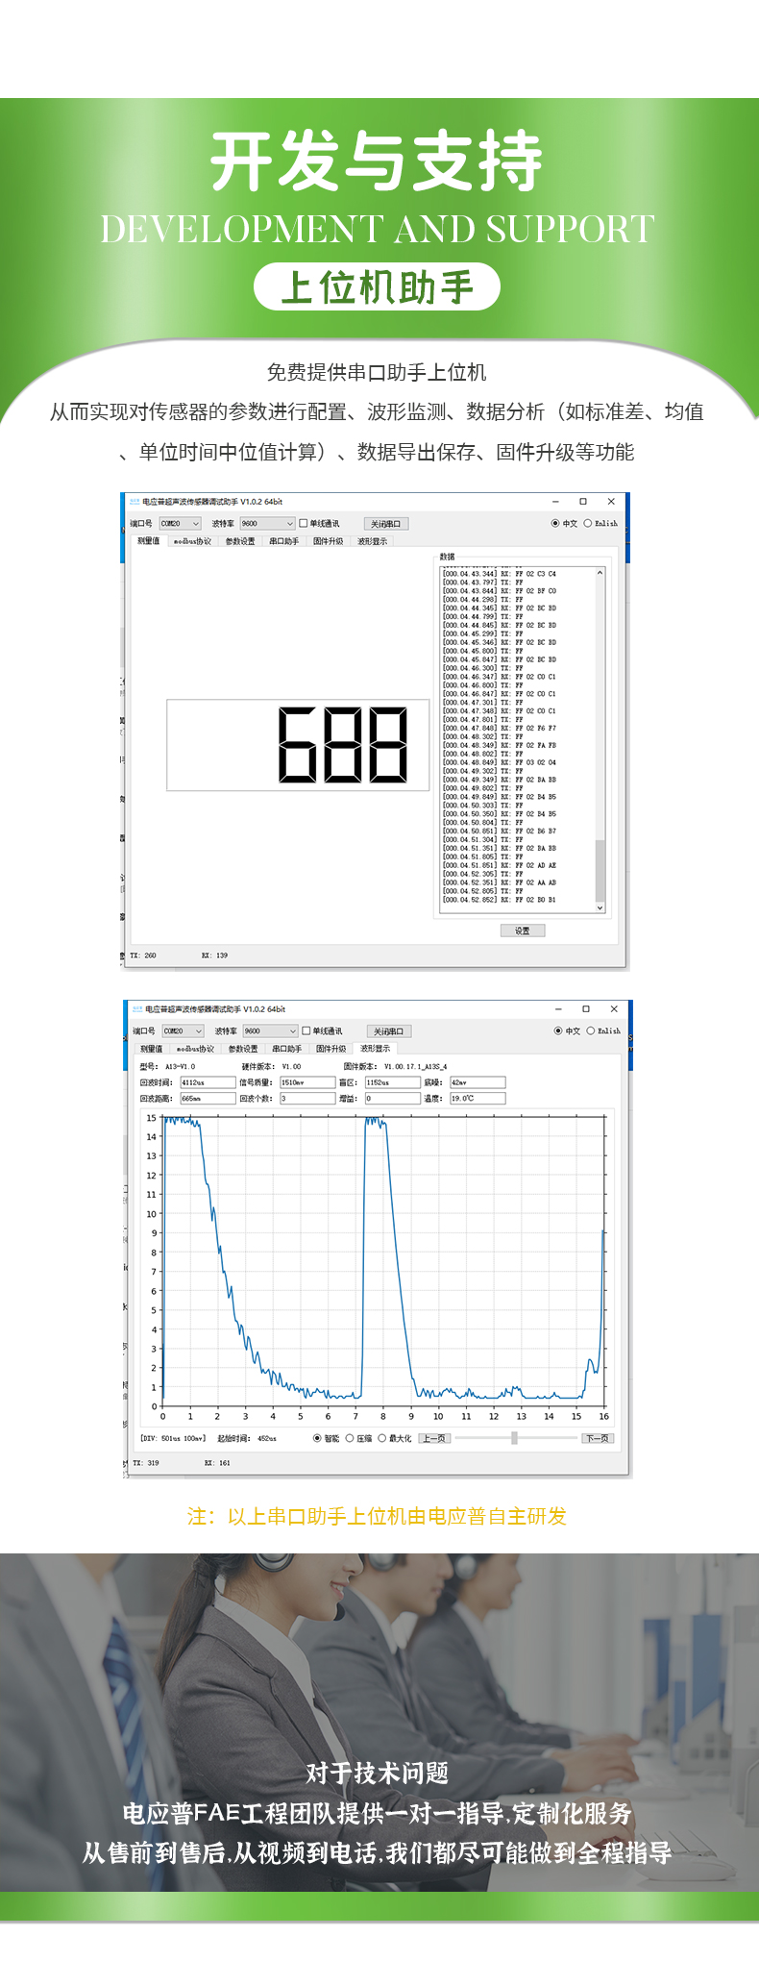The height and width of the screenshot is (1961, 759).
Task: Click "TX: 319" status text
Action: click(146, 1463)
